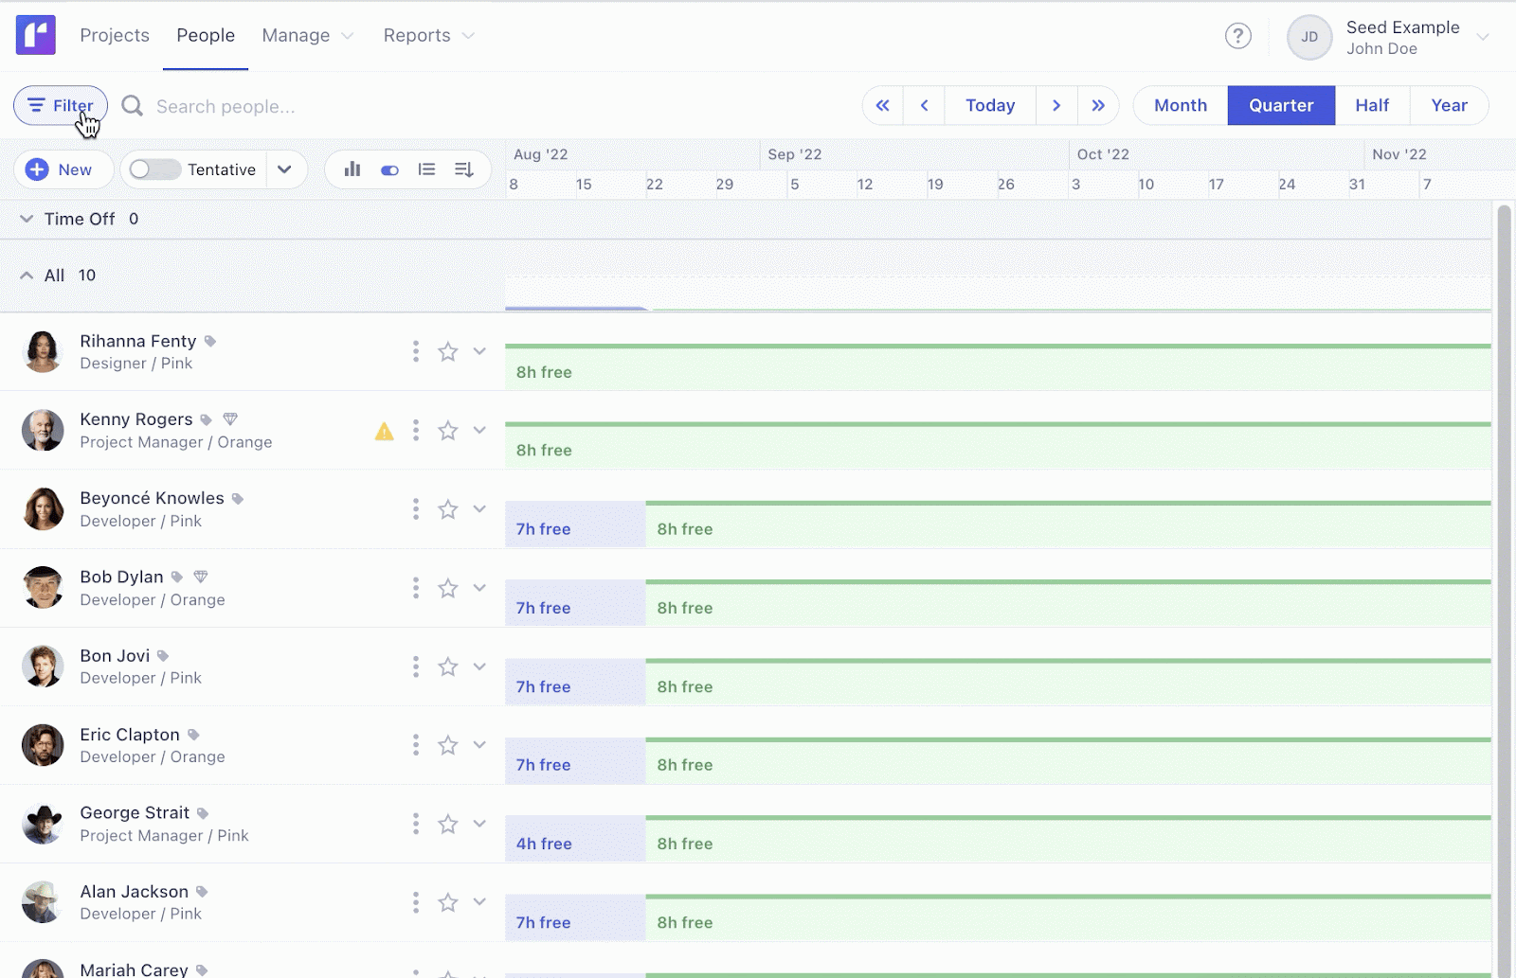
Task: Click the warning triangle next to Kenny Rogers
Action: point(384,431)
